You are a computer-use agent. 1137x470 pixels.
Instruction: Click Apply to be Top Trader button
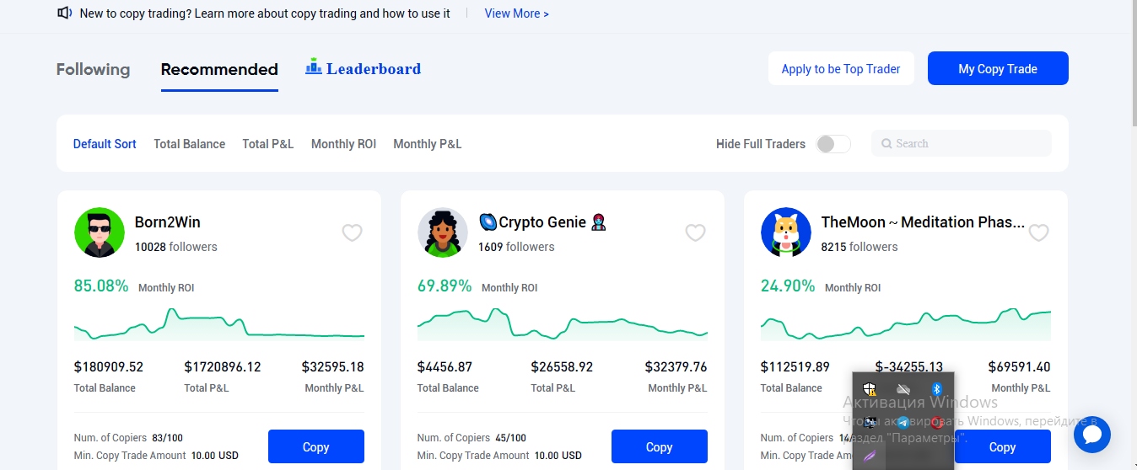pyautogui.click(x=841, y=68)
